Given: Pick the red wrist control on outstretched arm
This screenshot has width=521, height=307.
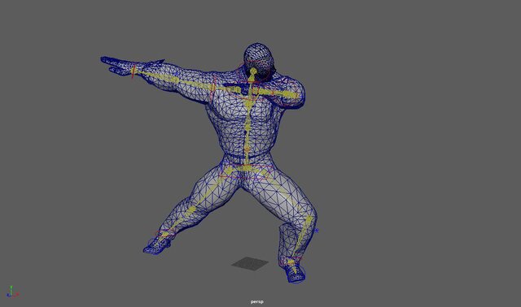Looking at the screenshot, I should coord(134,71).
